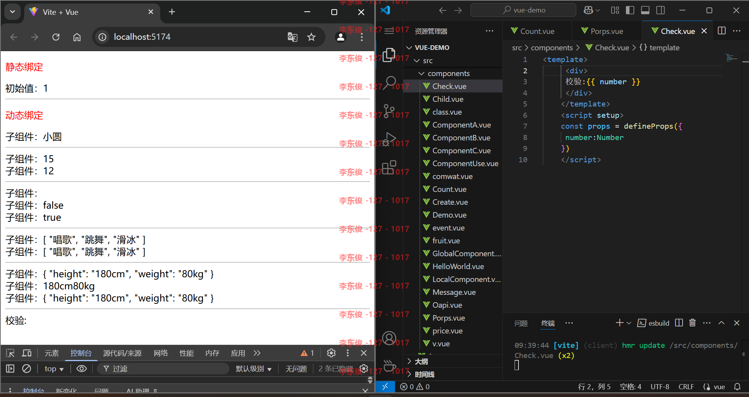Open the 默认级别 log level dropdown

(253, 369)
